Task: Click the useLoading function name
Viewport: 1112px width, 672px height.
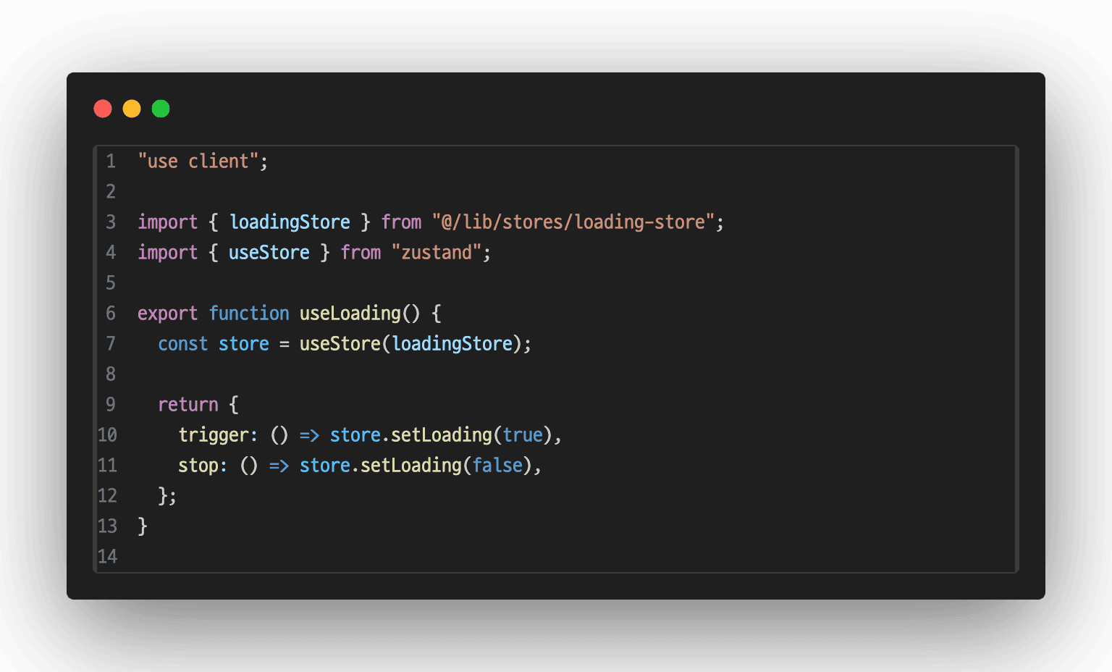Action: pyautogui.click(x=350, y=314)
